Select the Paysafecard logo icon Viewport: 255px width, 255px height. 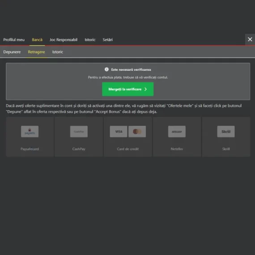coord(30,132)
